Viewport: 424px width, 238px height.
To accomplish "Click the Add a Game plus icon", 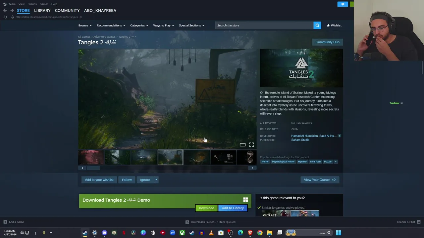I will pos(5,222).
